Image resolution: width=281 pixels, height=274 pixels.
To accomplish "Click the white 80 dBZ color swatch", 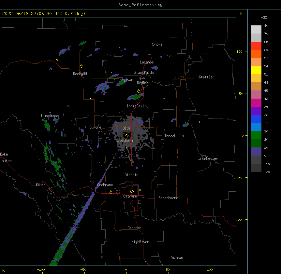I will pos(256,30).
